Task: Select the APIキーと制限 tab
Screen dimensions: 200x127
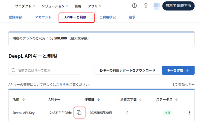Action: 75,17
